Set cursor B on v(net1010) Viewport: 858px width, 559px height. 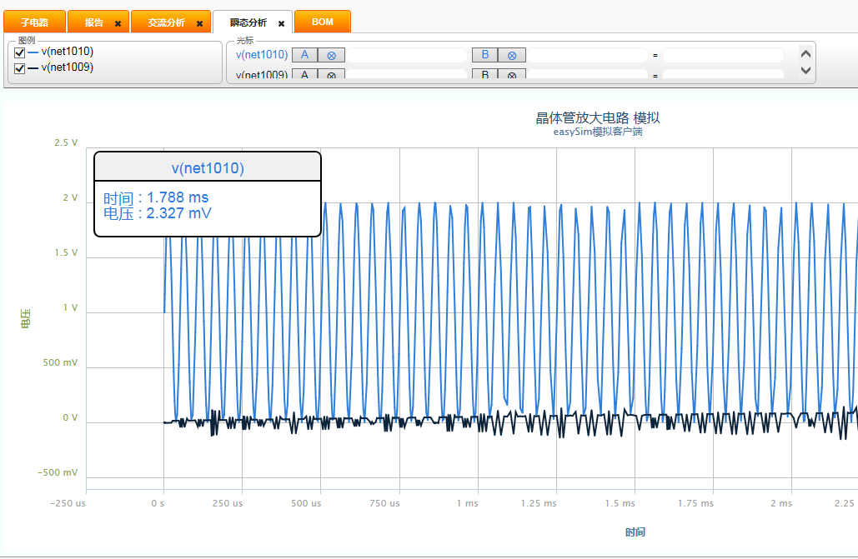(x=484, y=55)
